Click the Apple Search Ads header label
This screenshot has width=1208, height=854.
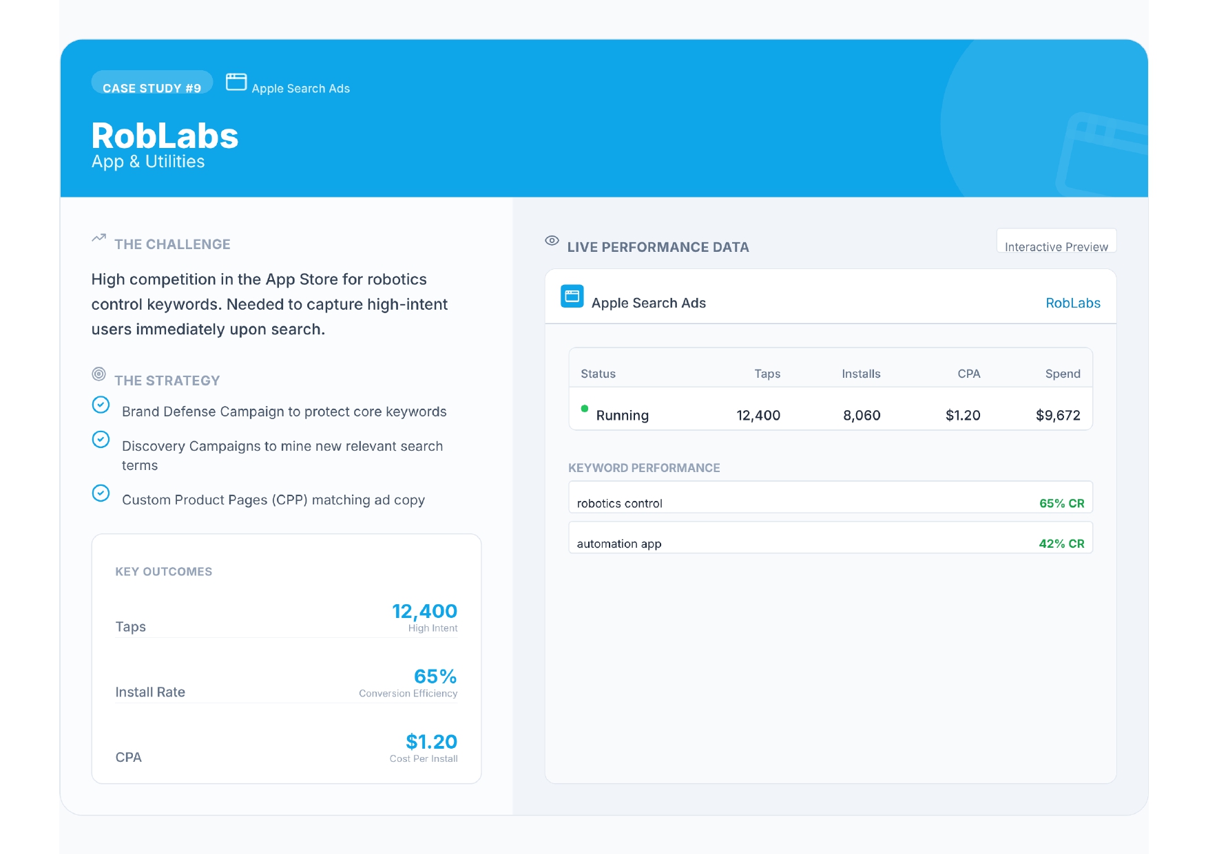pyautogui.click(x=301, y=88)
